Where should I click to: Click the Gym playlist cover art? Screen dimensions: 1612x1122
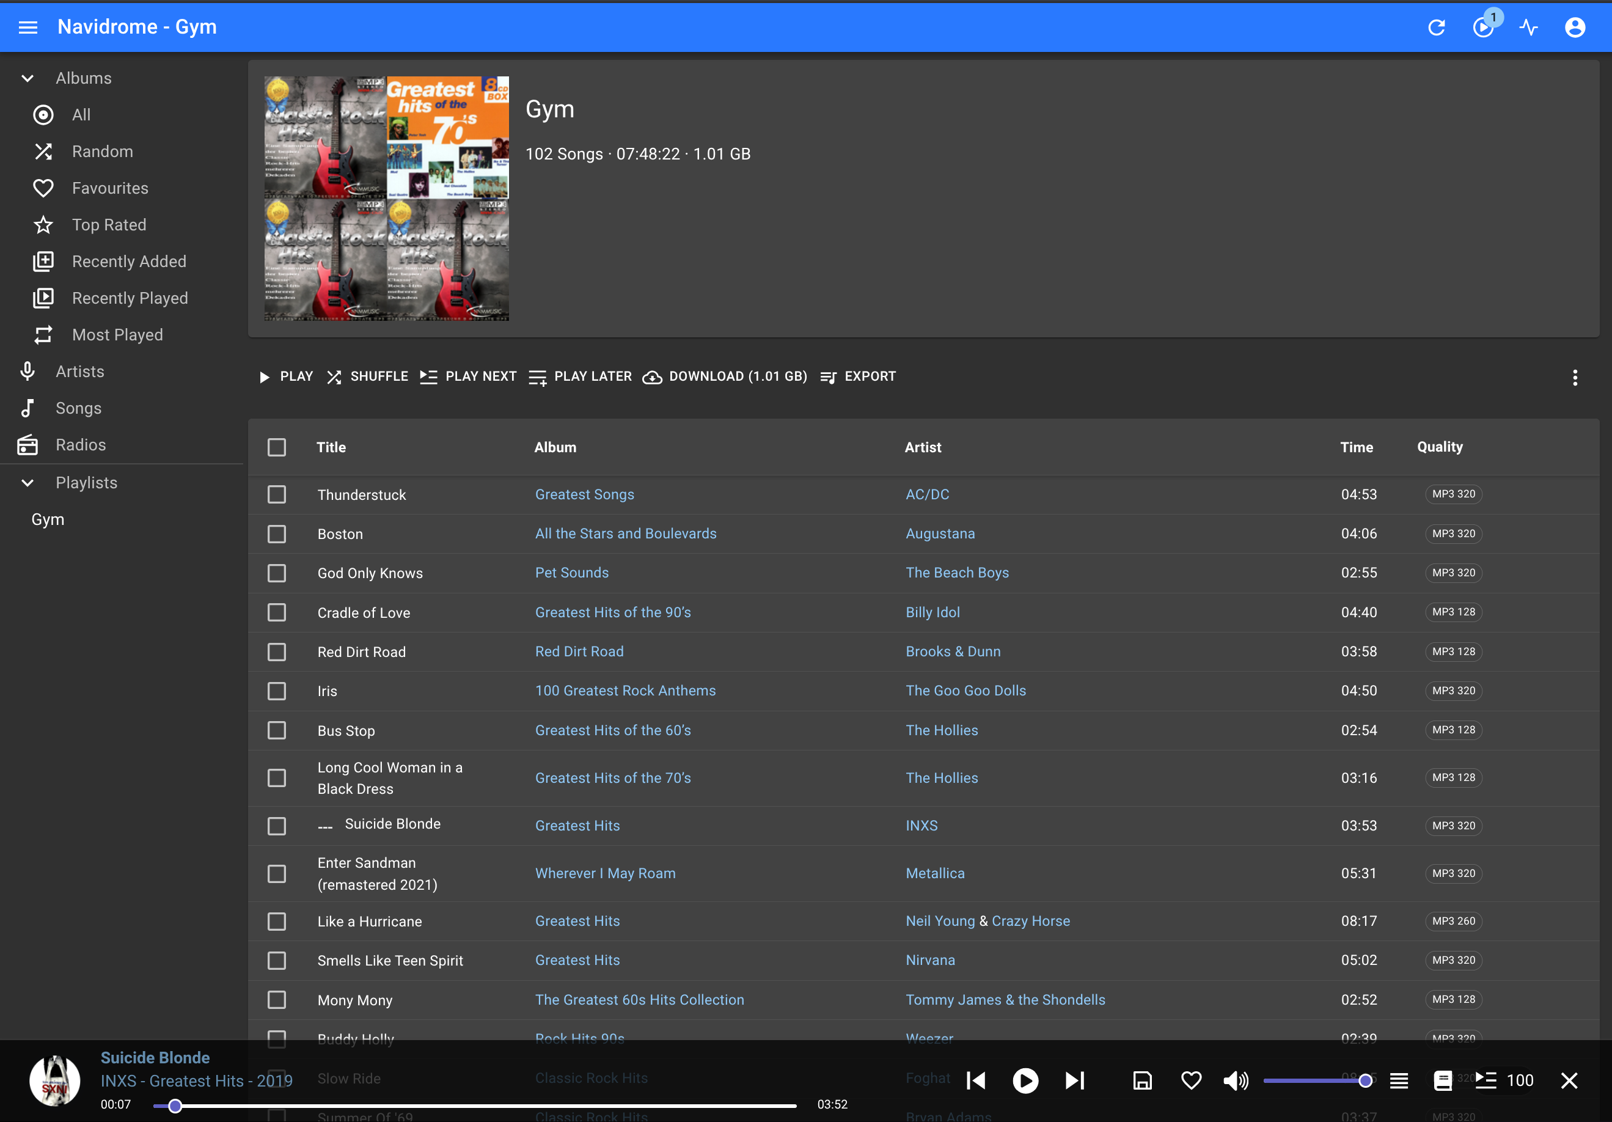(386, 199)
